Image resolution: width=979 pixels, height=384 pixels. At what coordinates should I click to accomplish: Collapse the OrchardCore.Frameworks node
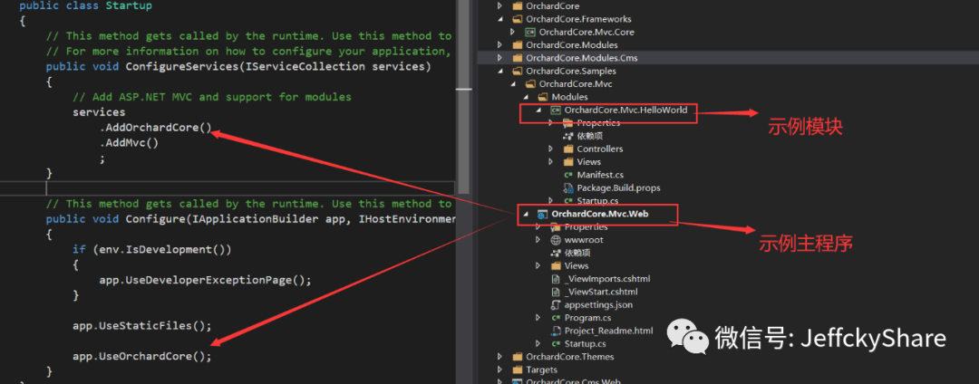pyautogui.click(x=499, y=19)
